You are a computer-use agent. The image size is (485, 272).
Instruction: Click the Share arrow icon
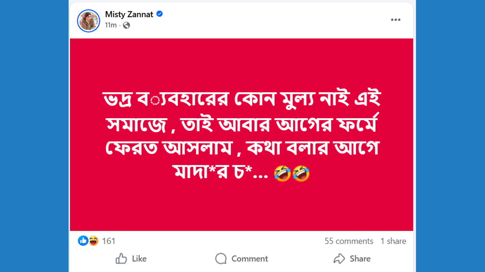point(339,259)
